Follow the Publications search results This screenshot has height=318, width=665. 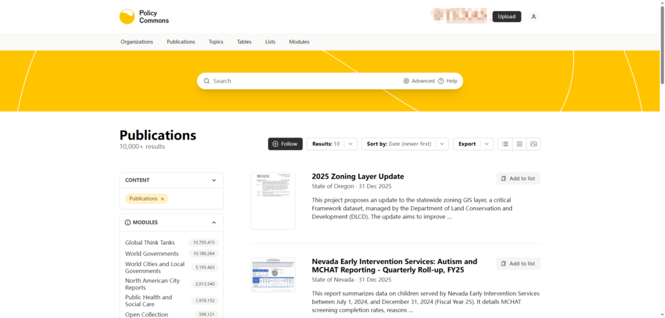(285, 144)
